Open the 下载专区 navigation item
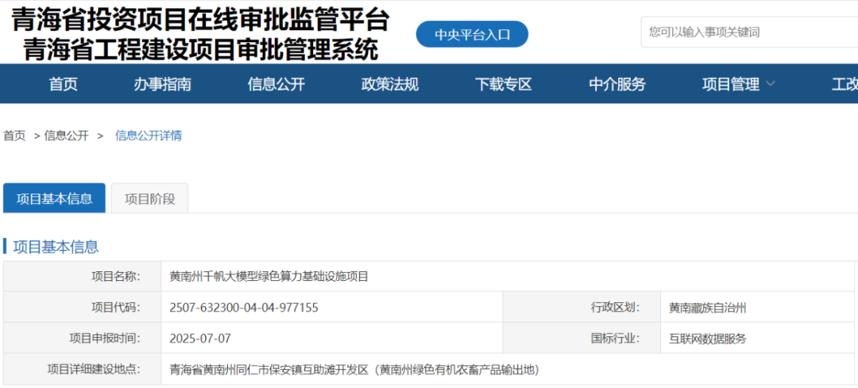Viewport: 858px width, 388px height. coord(503,84)
